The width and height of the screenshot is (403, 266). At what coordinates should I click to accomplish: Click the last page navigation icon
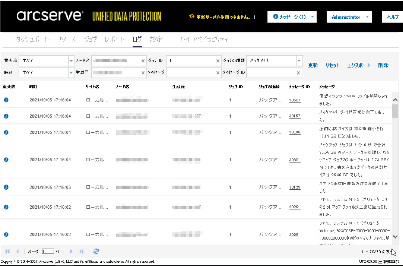(81, 251)
